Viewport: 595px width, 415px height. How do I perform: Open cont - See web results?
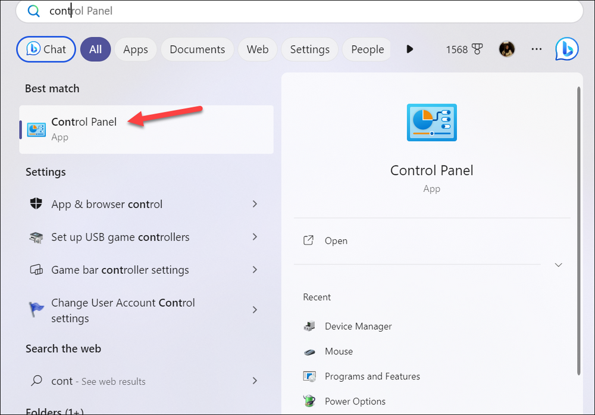146,380
